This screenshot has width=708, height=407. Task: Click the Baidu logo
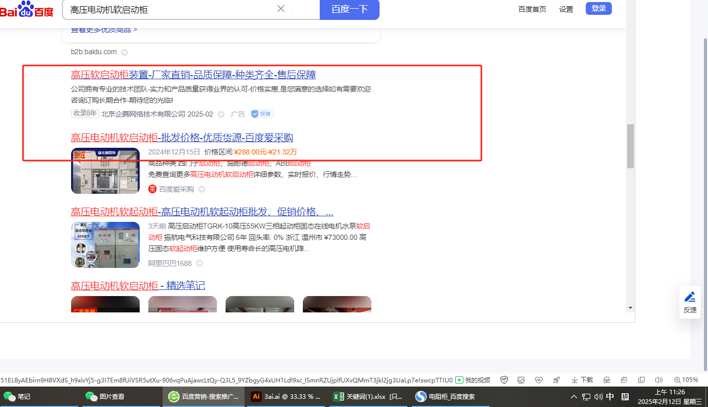coord(27,9)
